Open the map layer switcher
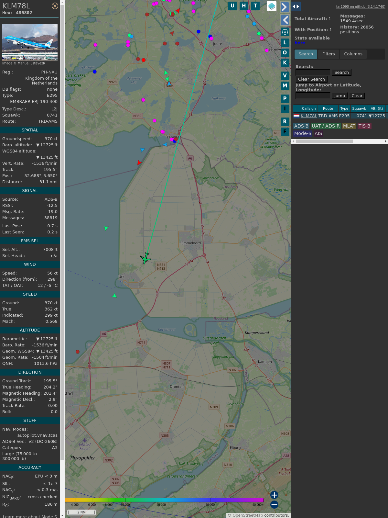This screenshot has height=518, width=388. [x=272, y=6]
